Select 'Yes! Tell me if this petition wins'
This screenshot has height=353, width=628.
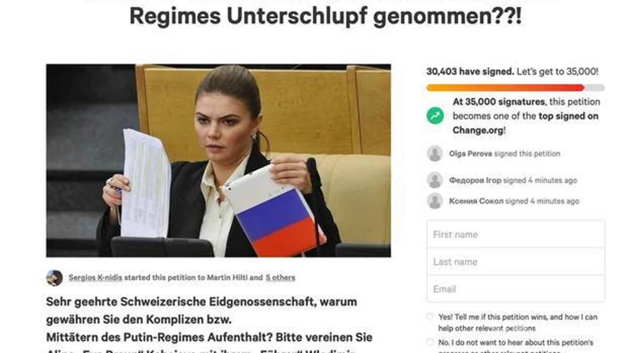pyautogui.click(x=430, y=317)
